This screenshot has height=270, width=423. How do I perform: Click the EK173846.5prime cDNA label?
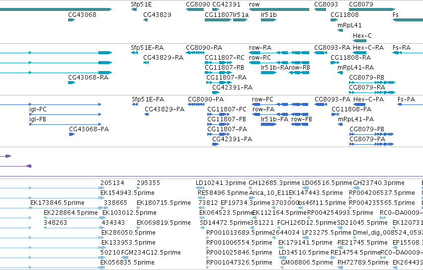click(x=57, y=203)
